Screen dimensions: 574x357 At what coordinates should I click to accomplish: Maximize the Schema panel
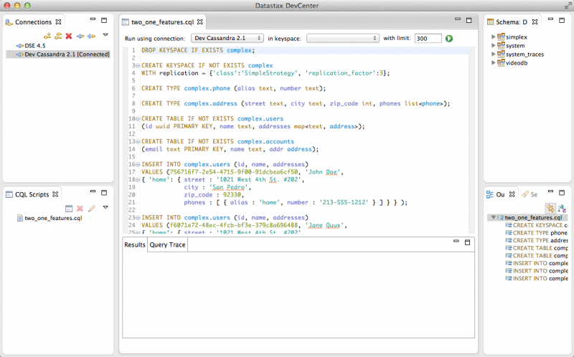tap(562, 21)
